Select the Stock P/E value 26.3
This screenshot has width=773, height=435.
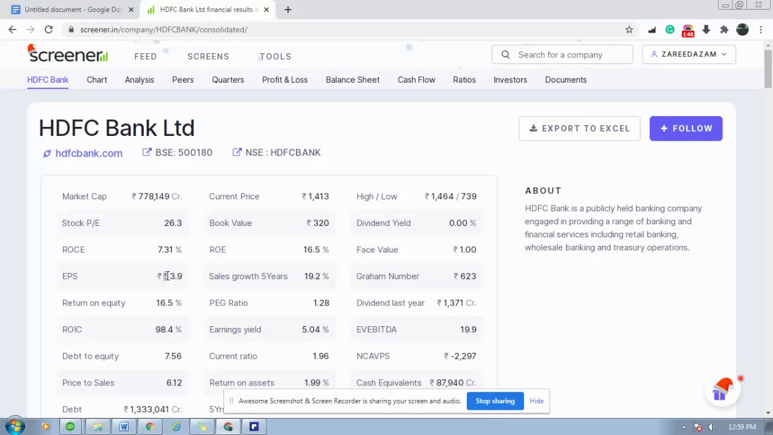coord(173,223)
